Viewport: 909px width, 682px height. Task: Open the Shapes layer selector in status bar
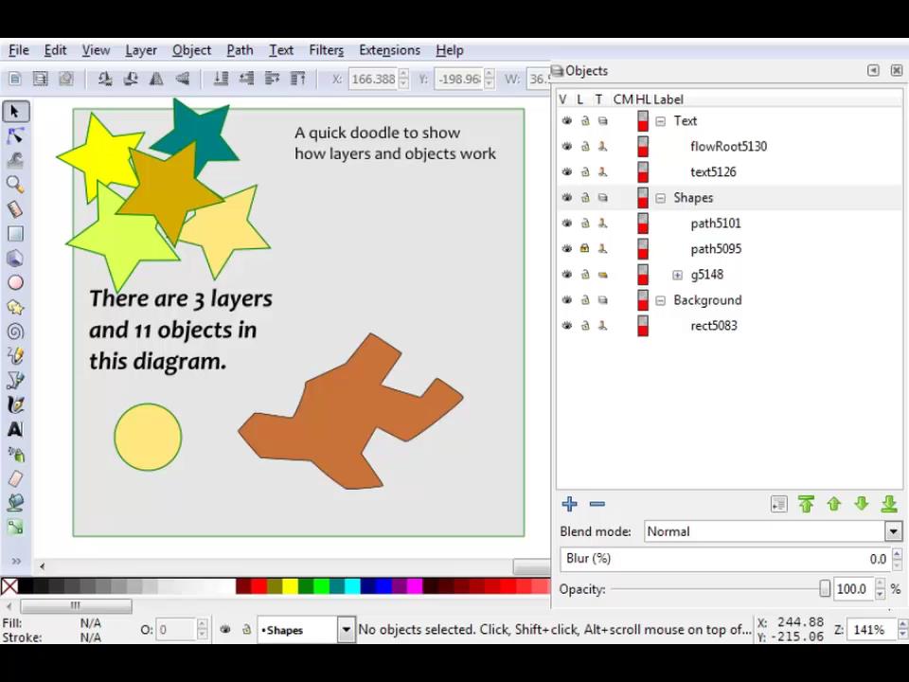tap(345, 629)
